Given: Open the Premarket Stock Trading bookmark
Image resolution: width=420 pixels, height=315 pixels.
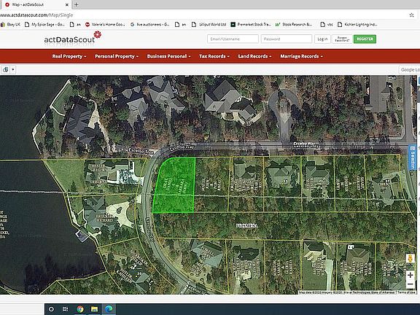Looking at the screenshot, I should click(x=251, y=24).
